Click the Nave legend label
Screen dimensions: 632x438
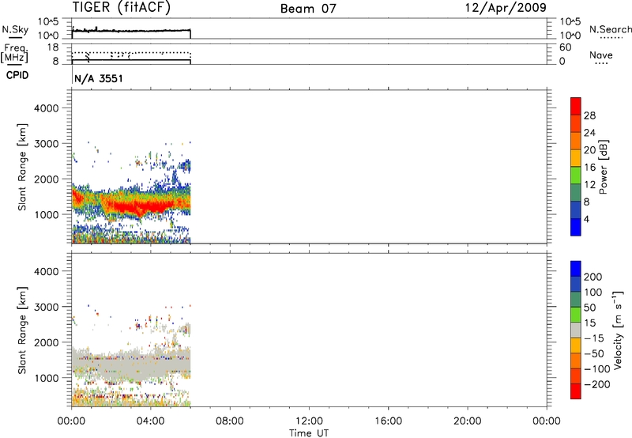click(600, 55)
